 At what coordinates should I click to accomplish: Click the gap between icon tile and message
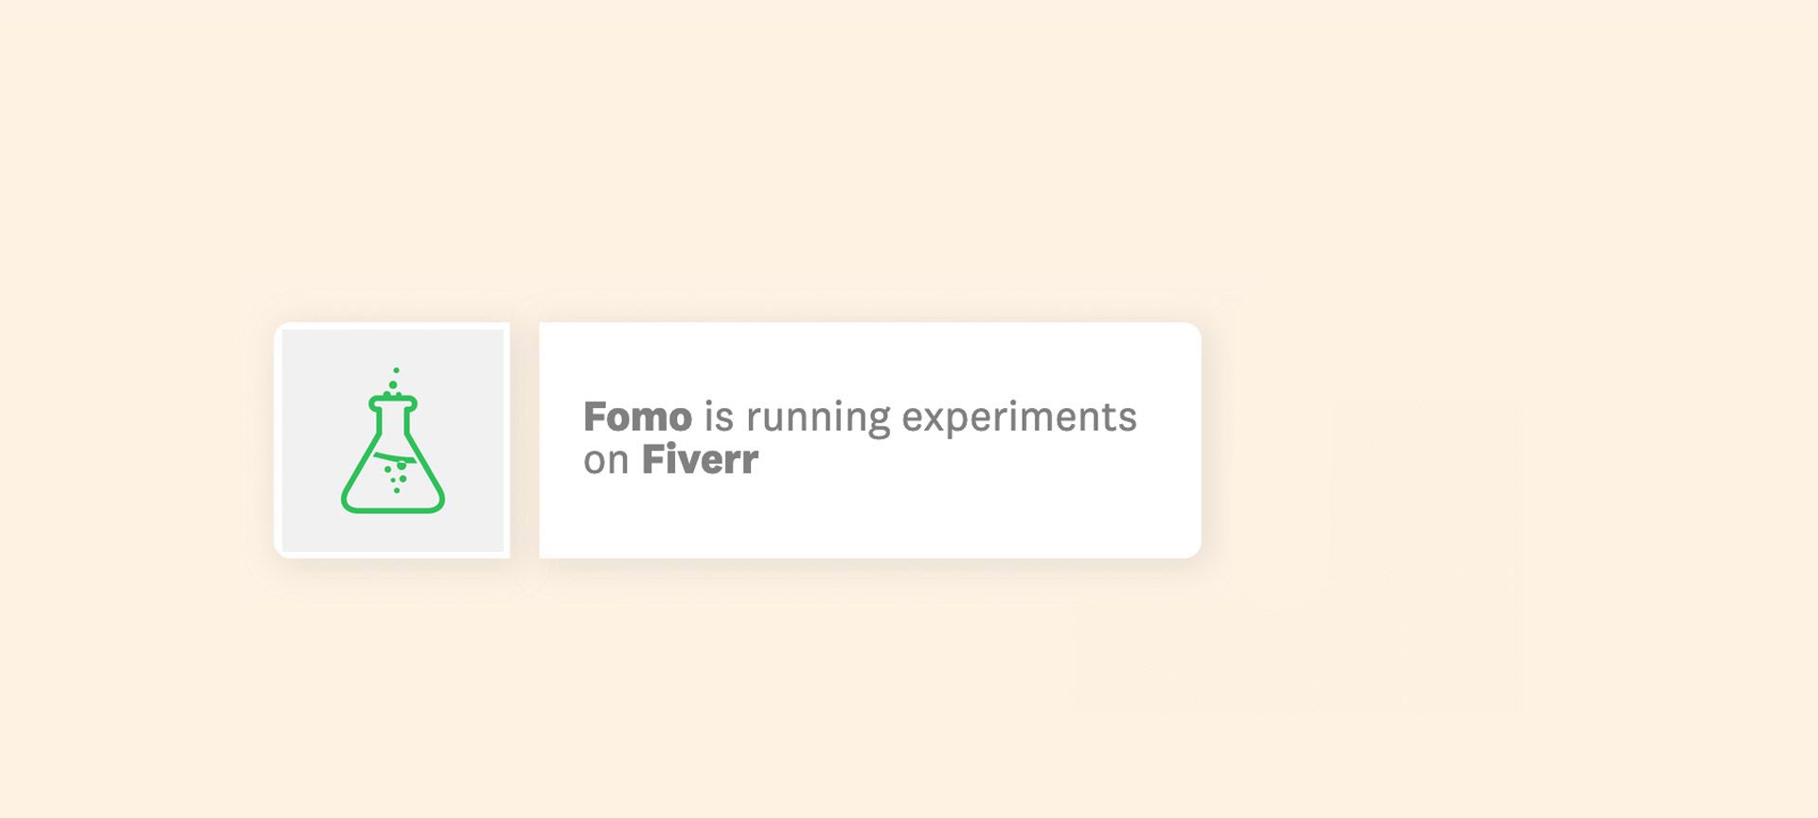(525, 440)
